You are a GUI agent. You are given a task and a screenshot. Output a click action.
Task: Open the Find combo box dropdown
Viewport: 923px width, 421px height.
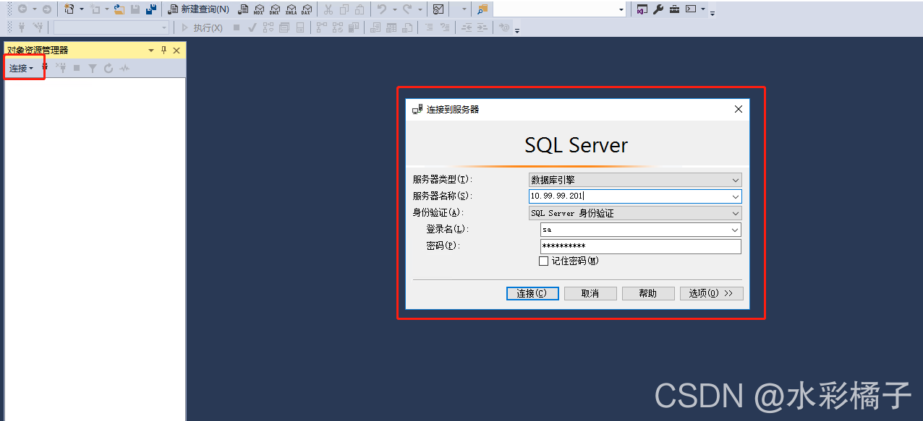(621, 10)
